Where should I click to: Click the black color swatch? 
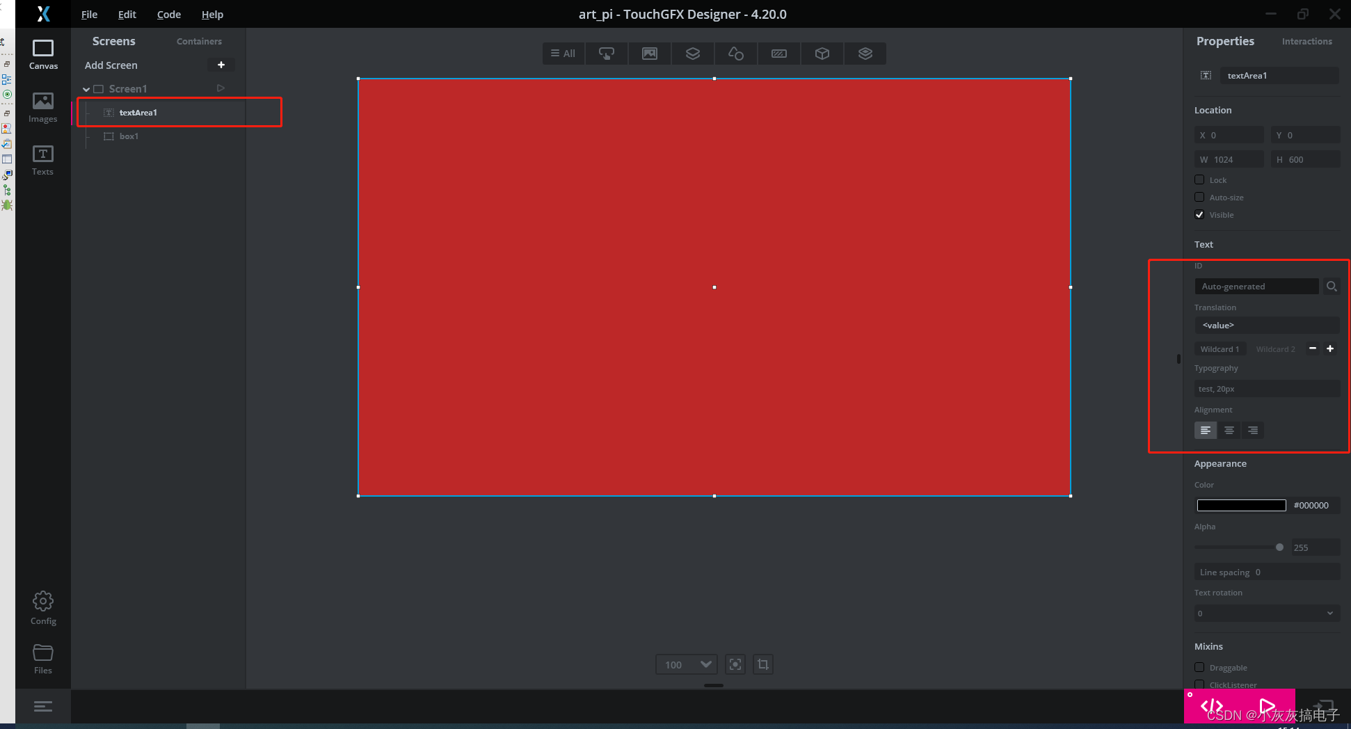[1241, 505]
